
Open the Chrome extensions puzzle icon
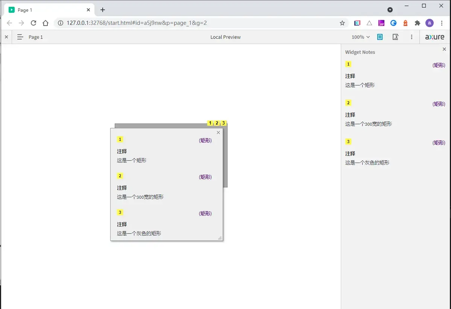pyautogui.click(x=417, y=23)
